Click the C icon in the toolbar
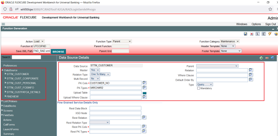This screenshot has width=278, height=136. pyautogui.click(x=264, y=34)
